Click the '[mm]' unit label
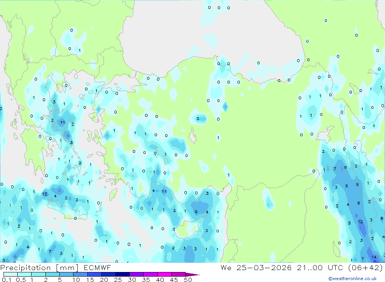Screen dimensions: 385x282 point(67,267)
